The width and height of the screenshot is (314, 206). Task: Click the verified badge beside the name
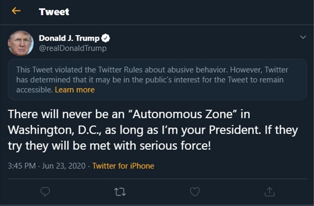(x=106, y=38)
